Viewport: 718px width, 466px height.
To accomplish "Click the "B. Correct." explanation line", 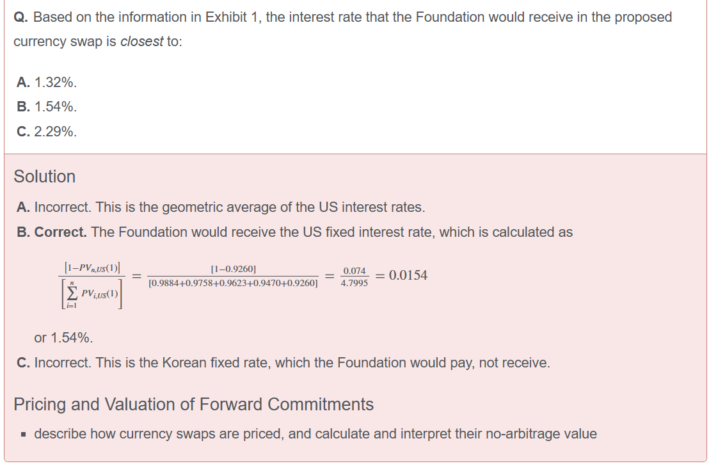I will [294, 232].
